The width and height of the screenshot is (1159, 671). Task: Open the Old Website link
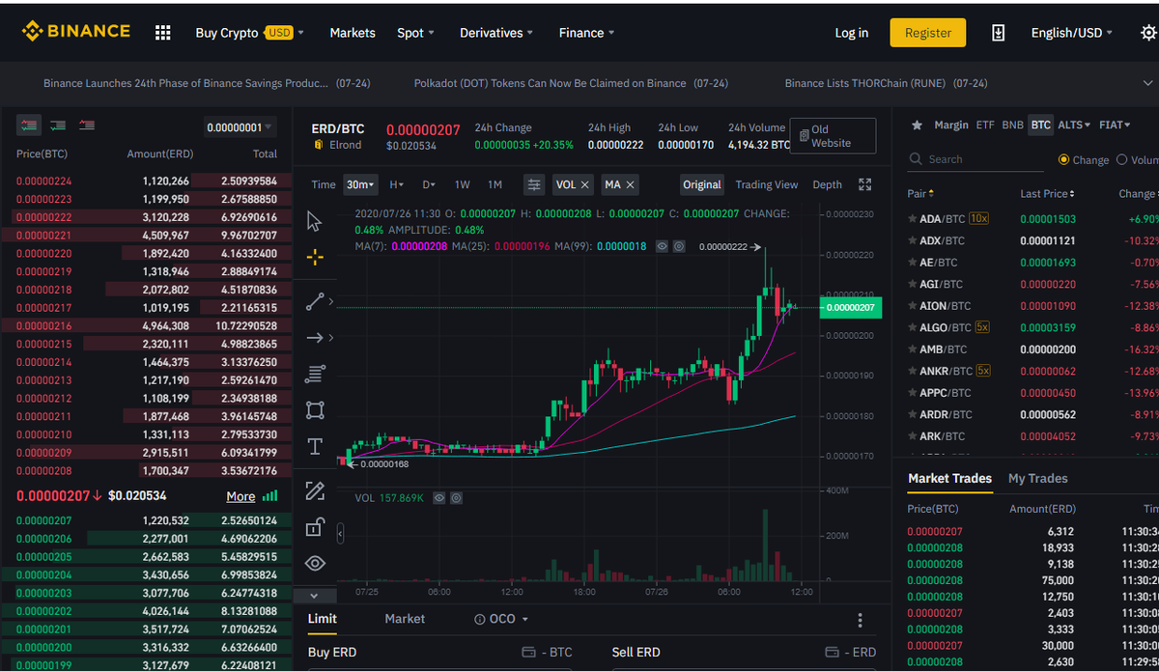(x=833, y=136)
